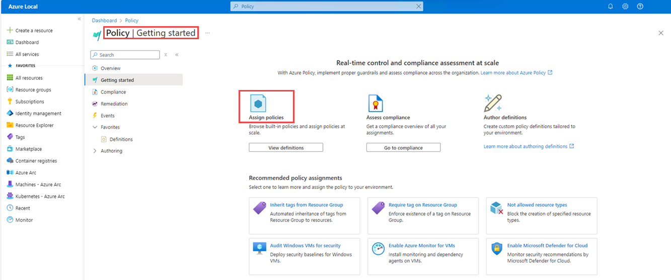
Task: Open the settings gear icon
Action: coord(625,7)
